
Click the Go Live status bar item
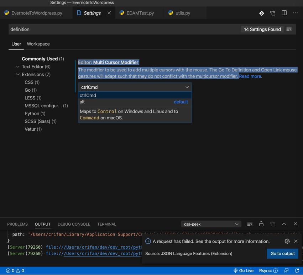[x=243, y=270]
